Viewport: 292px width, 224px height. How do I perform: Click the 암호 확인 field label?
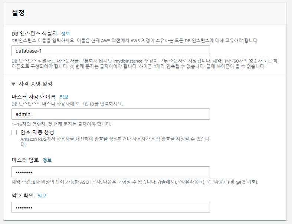coord(23,195)
